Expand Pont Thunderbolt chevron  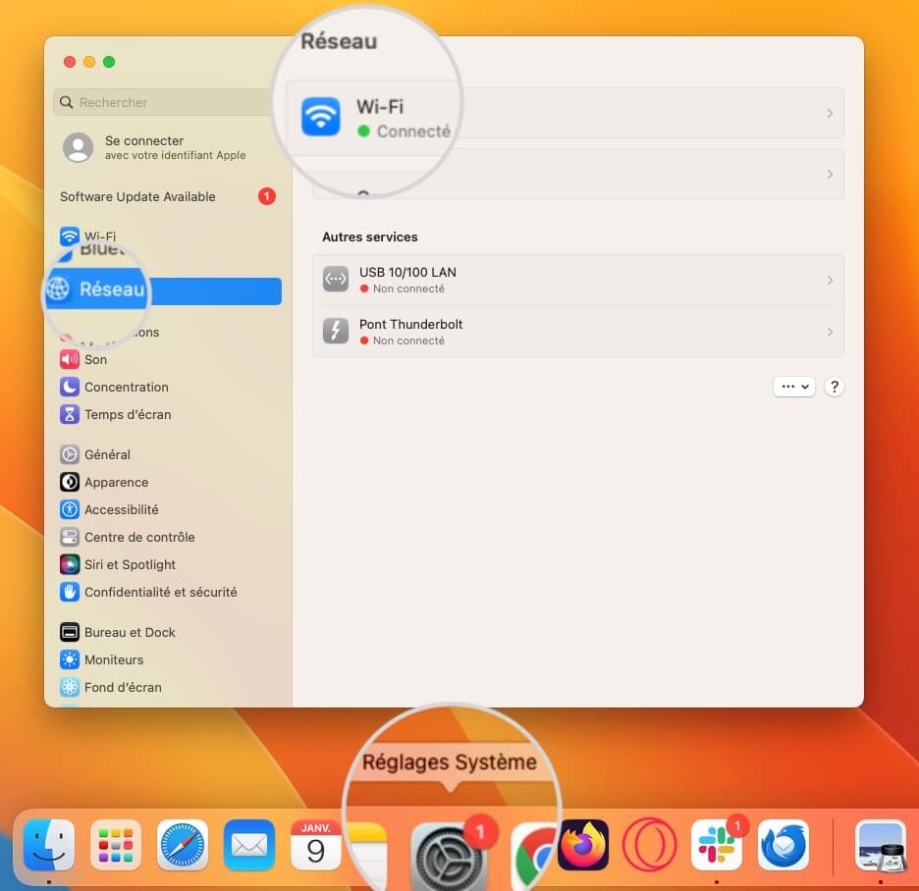pos(830,332)
